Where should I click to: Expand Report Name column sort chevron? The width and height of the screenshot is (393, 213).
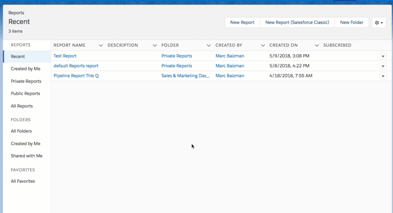tap(101, 45)
